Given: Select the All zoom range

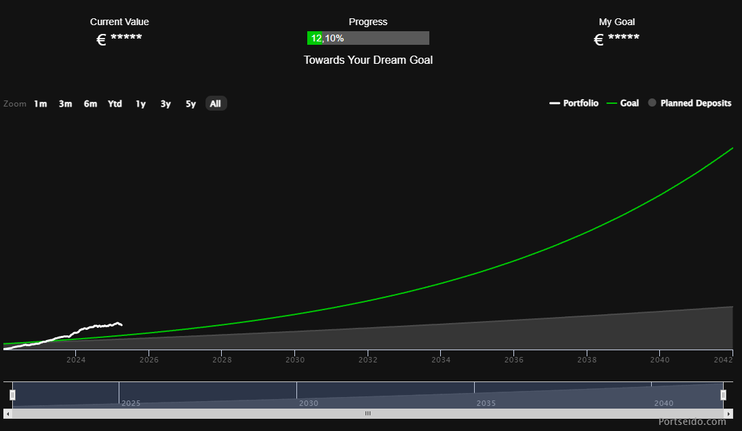Looking at the screenshot, I should coord(216,104).
